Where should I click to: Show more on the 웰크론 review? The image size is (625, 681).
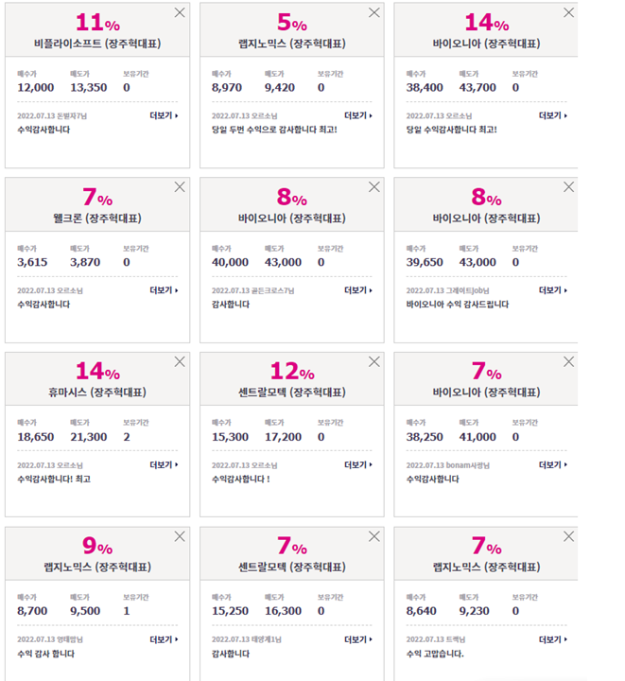click(x=165, y=290)
